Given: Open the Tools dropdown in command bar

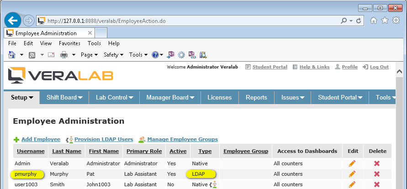Looking at the screenshot, I should pyautogui.click(x=138, y=55).
